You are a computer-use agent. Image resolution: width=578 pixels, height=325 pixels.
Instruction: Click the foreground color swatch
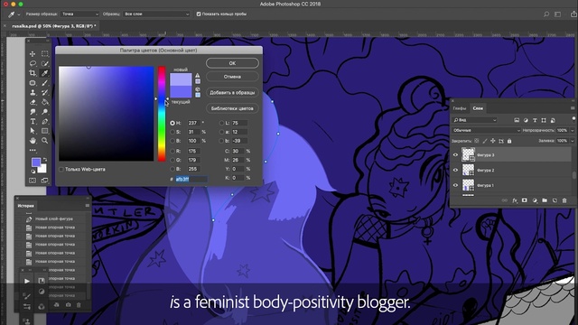(x=36, y=162)
